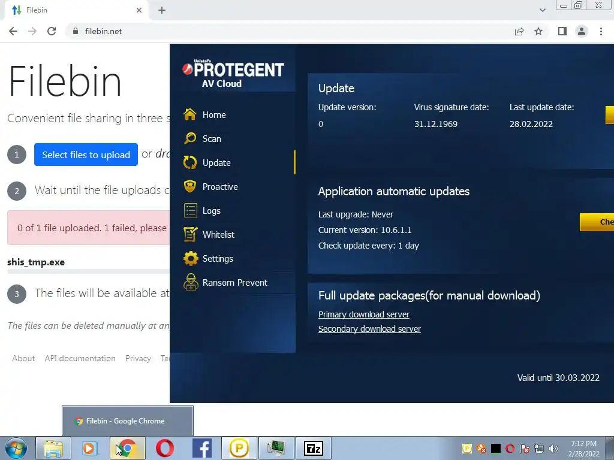Viewport: 614px width, 460px height.
Task: Open the Home menu label in Protegent
Action: [214, 115]
